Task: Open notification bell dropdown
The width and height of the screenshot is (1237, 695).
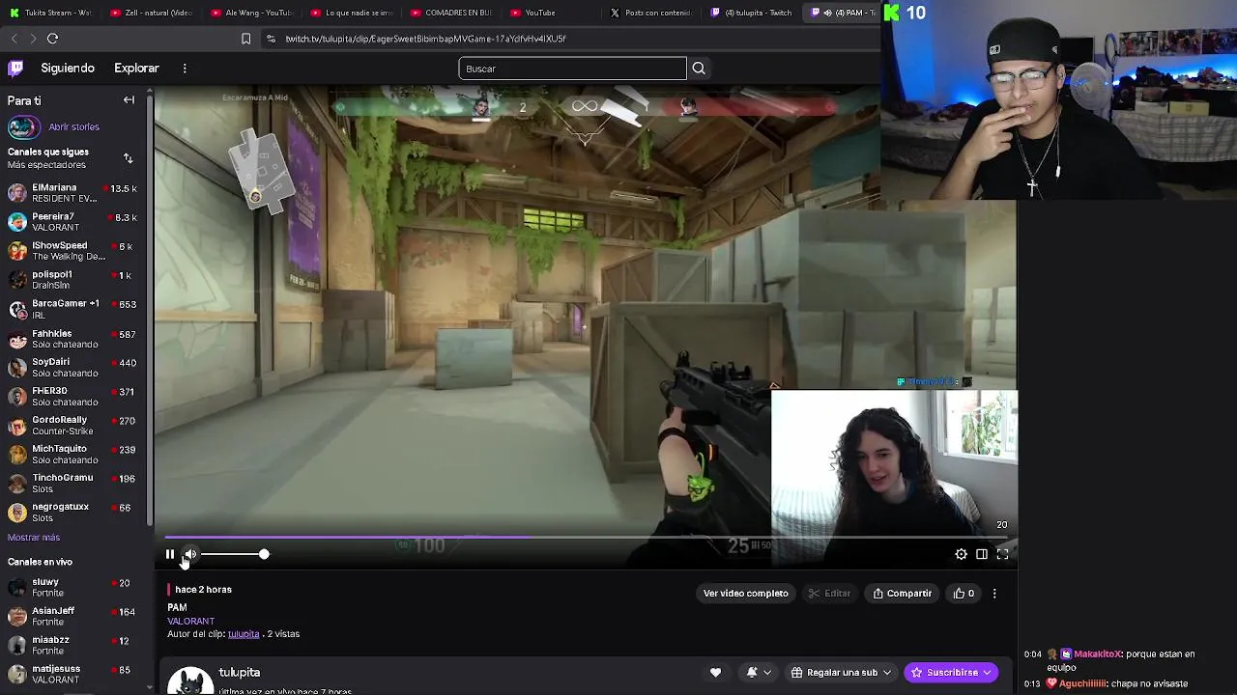Action: tap(758, 672)
